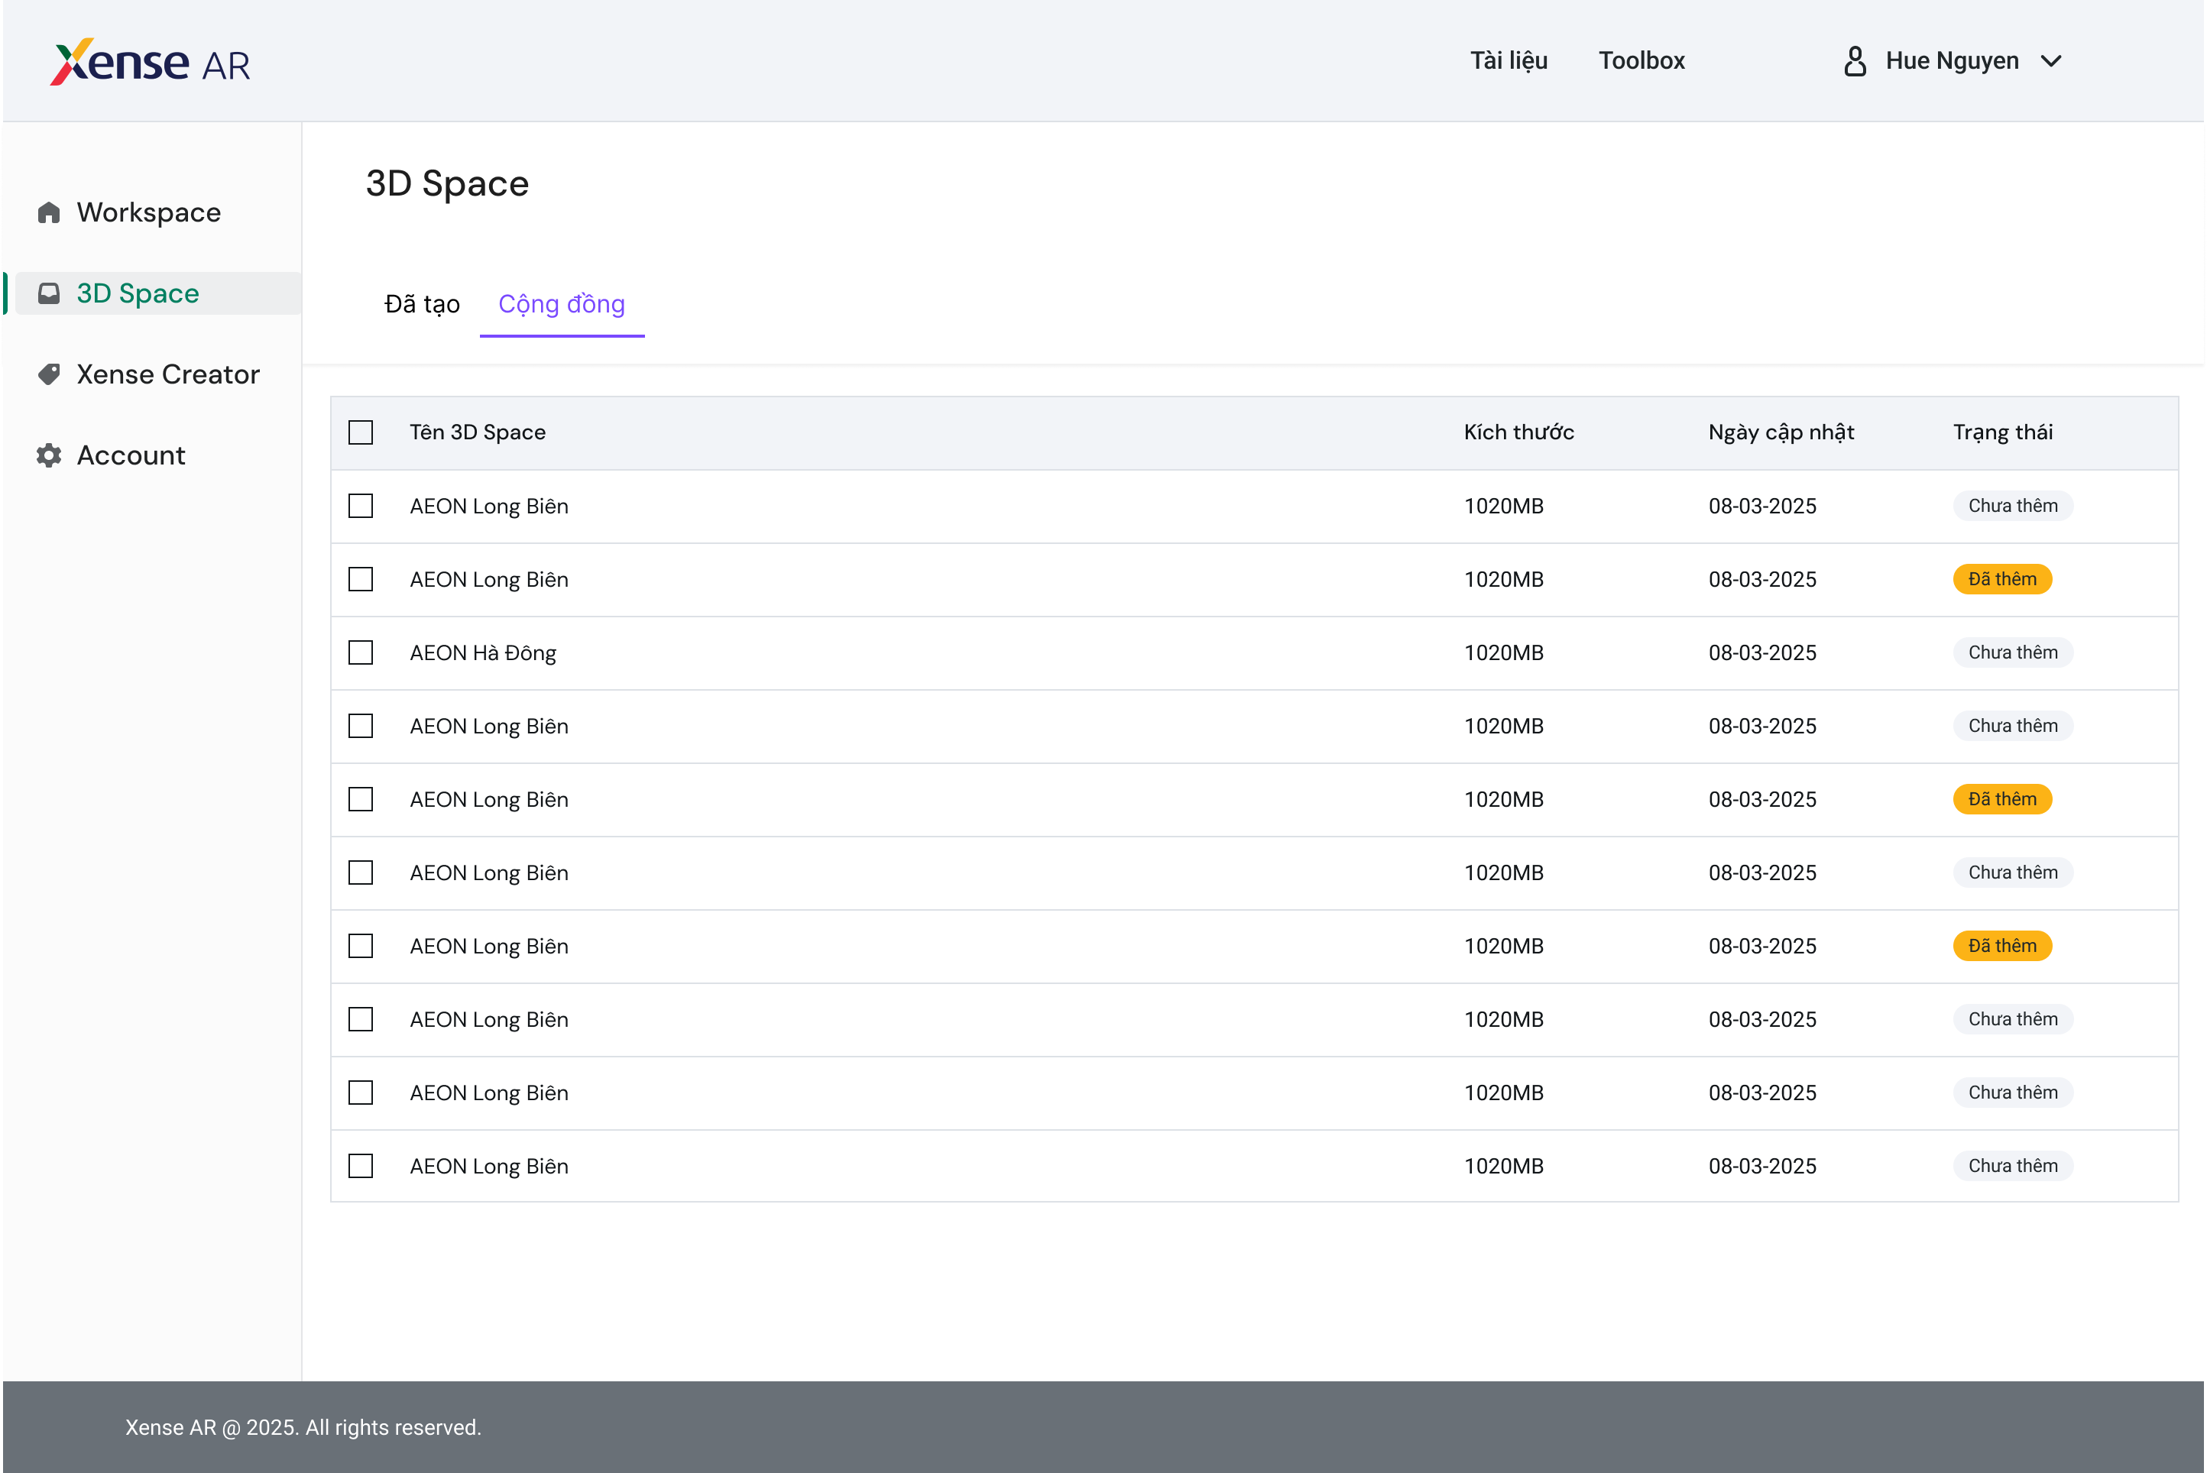Click Chưa thêm badge on AEON Hà Đông row
The width and height of the screenshot is (2207, 1473).
2011,653
